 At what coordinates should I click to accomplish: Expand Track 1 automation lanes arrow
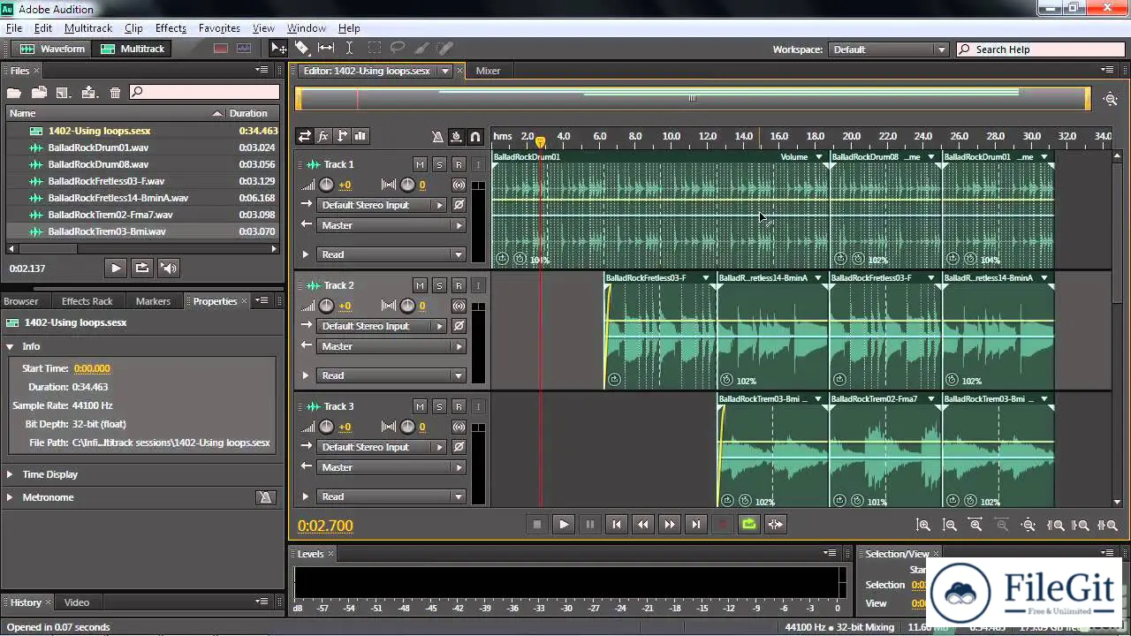pyautogui.click(x=306, y=254)
